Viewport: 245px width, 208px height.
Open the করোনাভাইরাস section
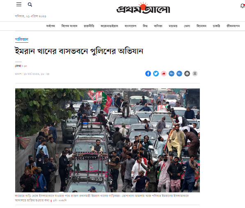[x=109, y=26]
